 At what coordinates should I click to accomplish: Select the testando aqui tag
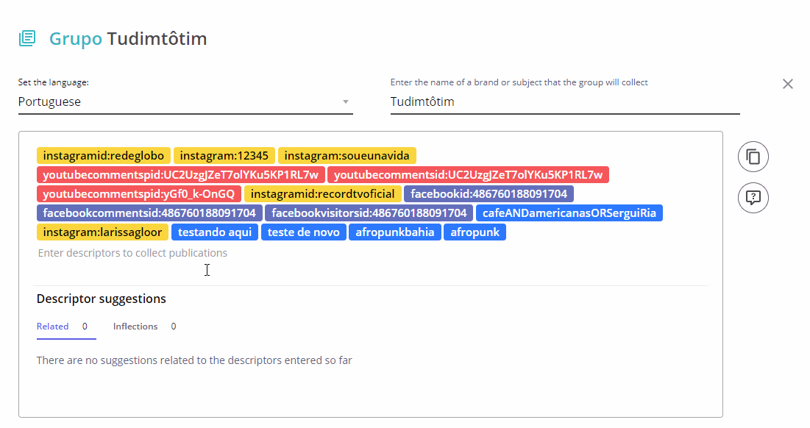[x=215, y=232]
